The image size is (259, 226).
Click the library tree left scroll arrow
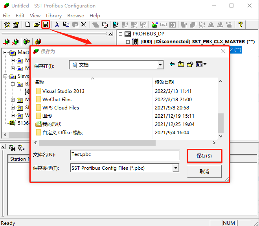[x=5, y=135]
